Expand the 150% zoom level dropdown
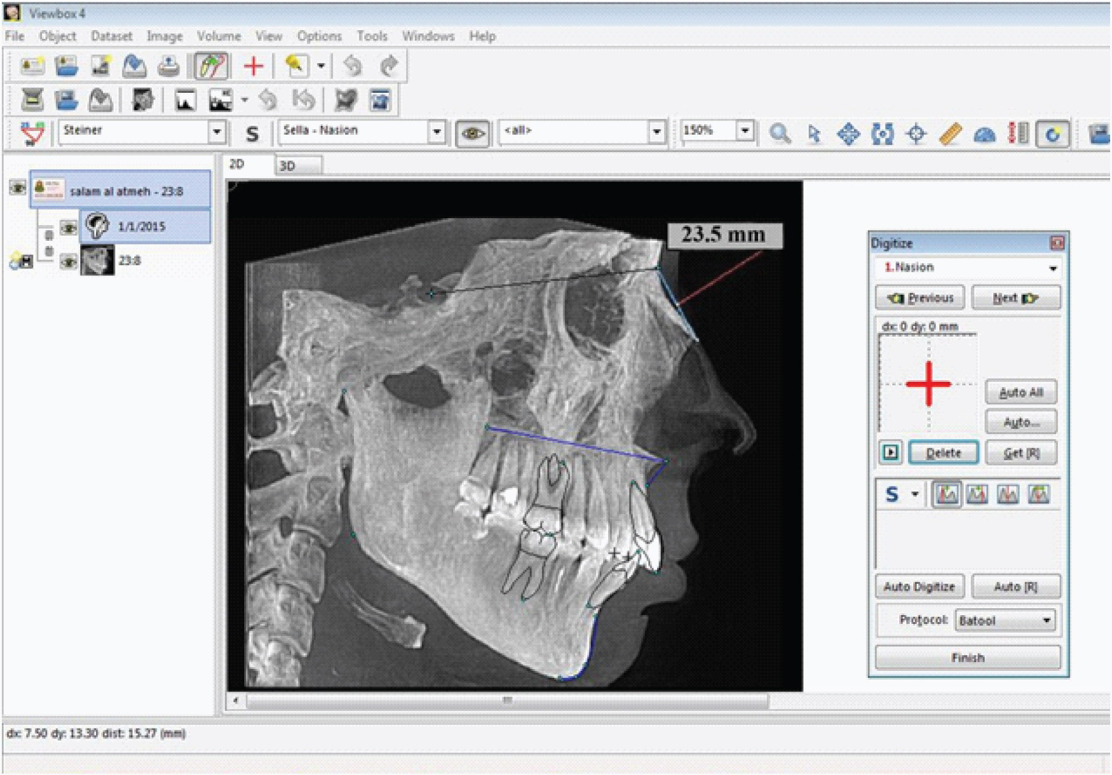The height and width of the screenshot is (775, 1112). (745, 131)
